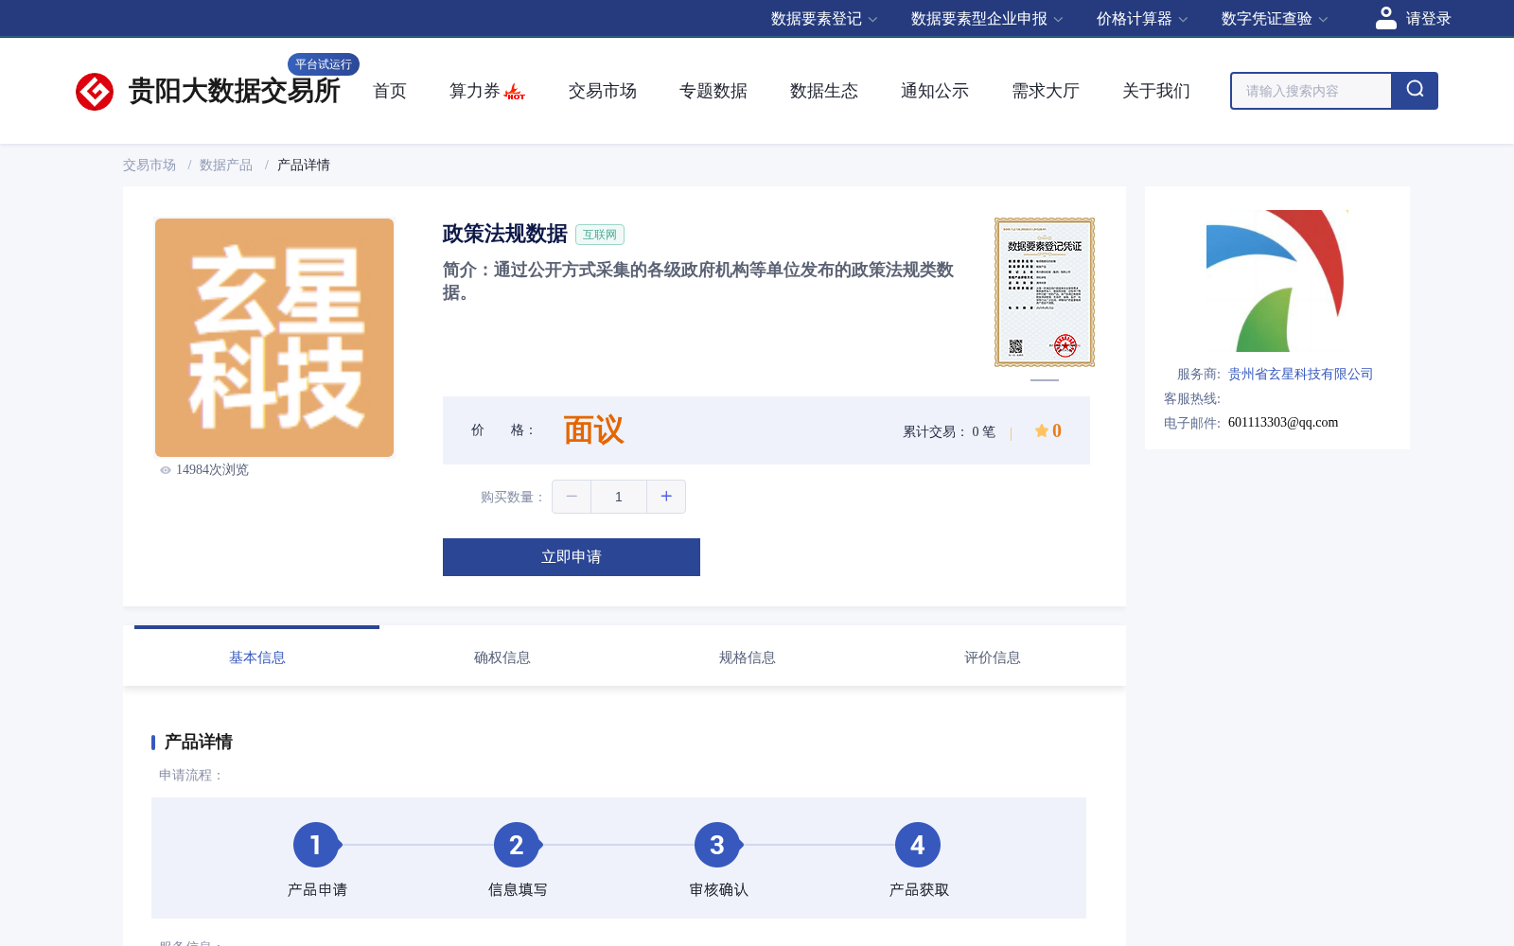Click the 贵阳大数据交易所 site title
The height and width of the screenshot is (946, 1514).
point(235,91)
